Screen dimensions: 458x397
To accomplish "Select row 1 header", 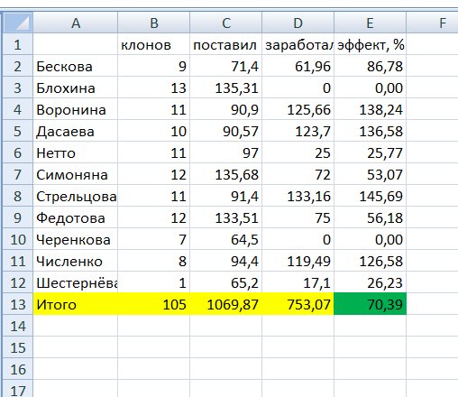I will click(18, 44).
